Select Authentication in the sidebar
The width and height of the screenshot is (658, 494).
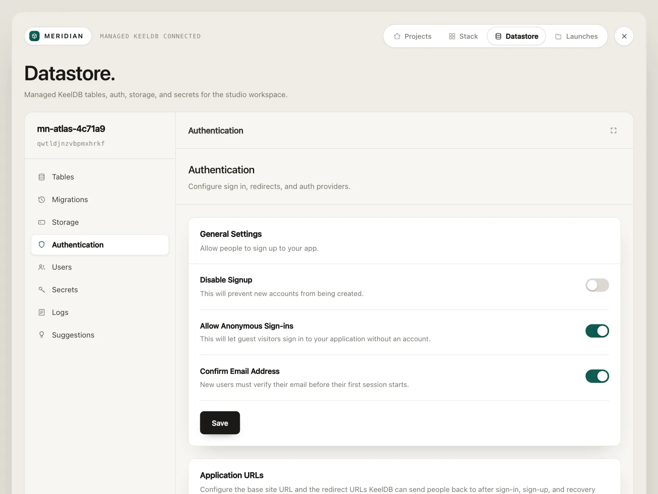click(100, 245)
